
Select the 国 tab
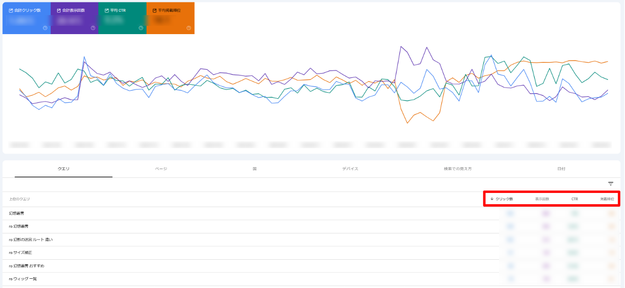click(255, 169)
